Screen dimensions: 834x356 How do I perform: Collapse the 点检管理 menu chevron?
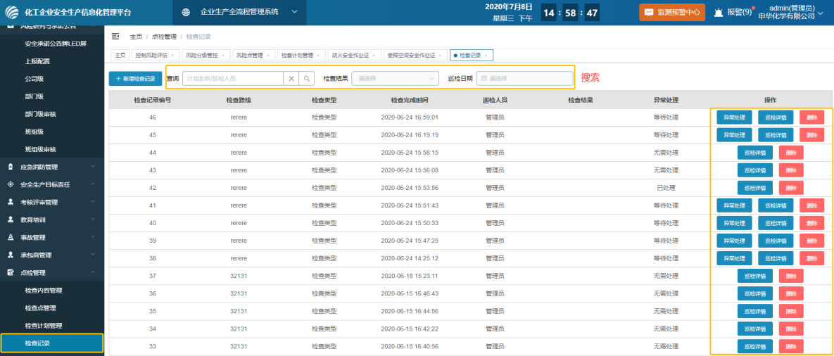92,272
